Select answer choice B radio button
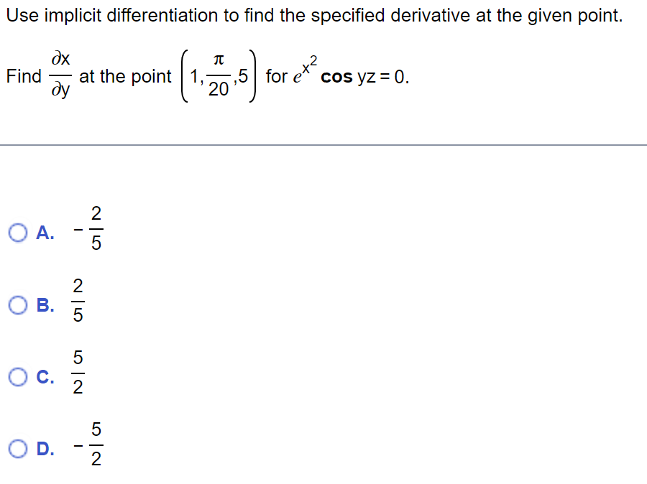This screenshot has height=484, width=647. coord(18,305)
